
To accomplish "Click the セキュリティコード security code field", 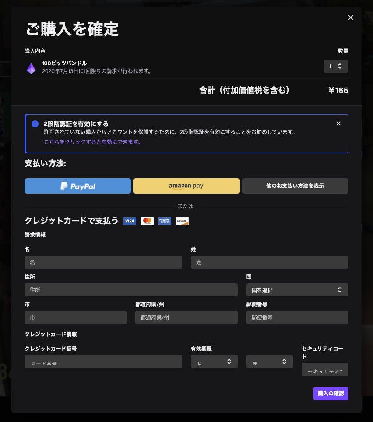I will (325, 370).
